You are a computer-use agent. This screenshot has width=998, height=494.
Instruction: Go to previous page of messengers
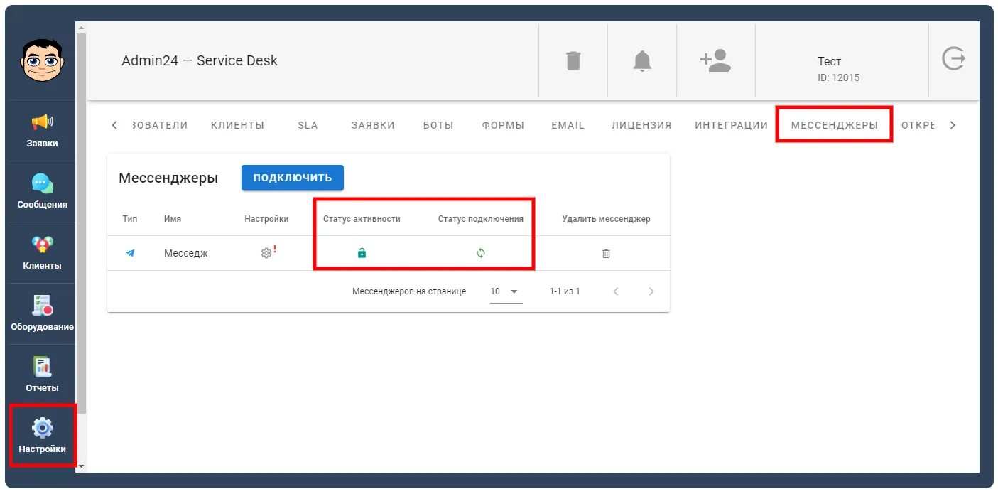(x=616, y=291)
